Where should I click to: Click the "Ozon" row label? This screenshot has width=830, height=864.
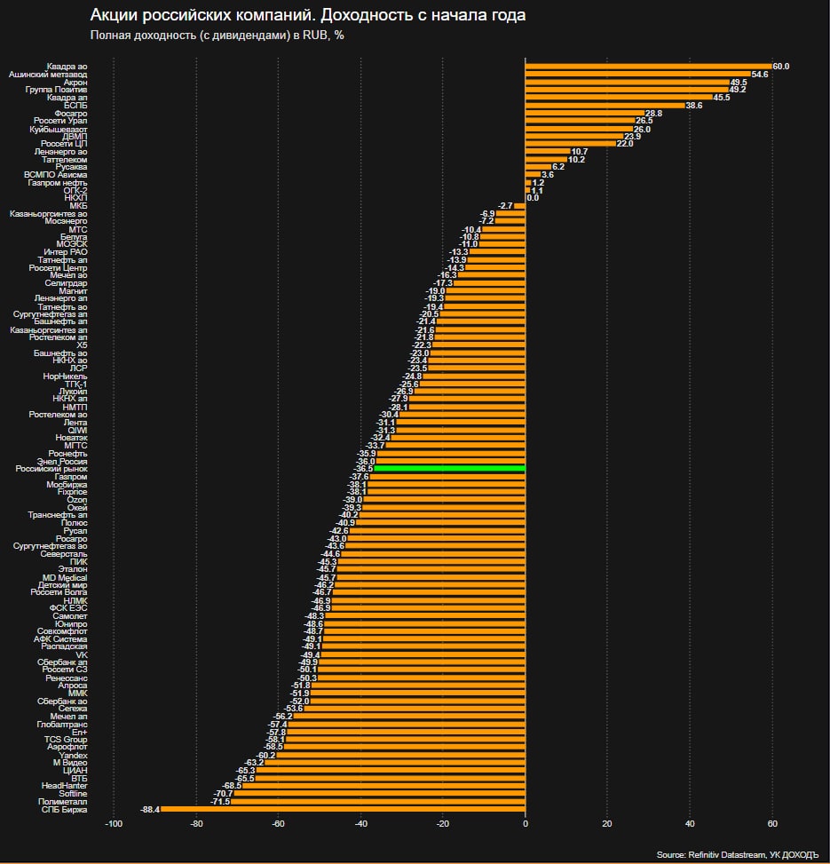(77, 500)
